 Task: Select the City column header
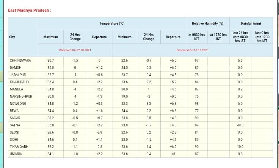coord(12,37)
